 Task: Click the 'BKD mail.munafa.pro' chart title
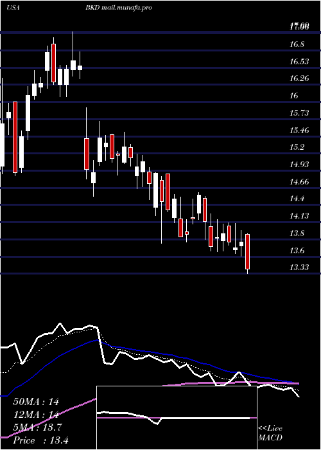click(118, 8)
